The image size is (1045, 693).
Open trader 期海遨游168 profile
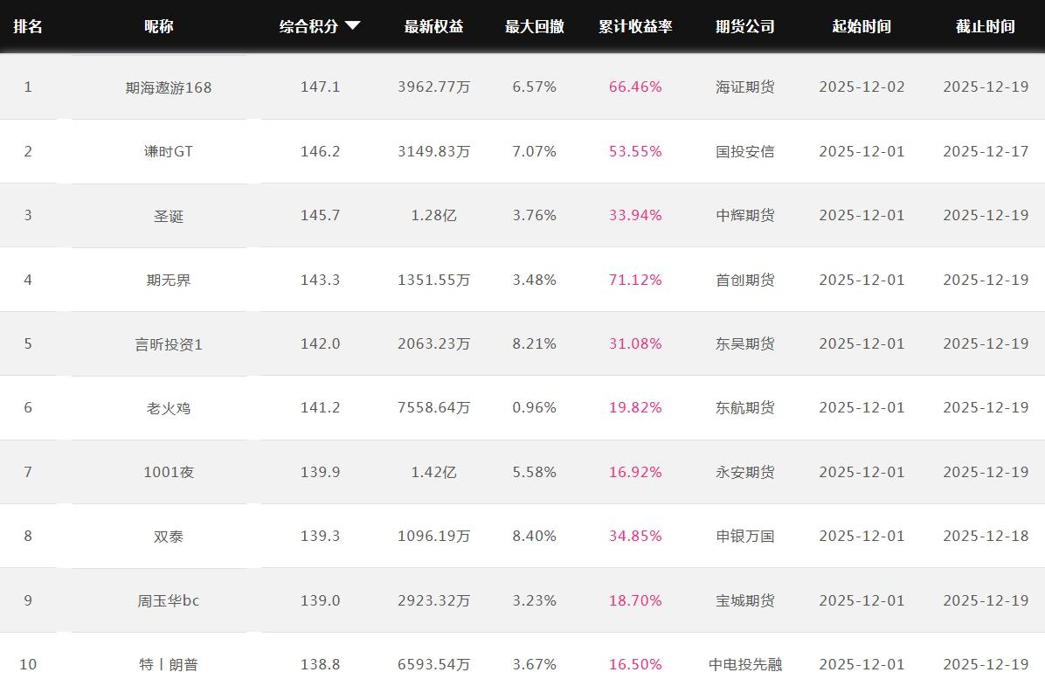[x=169, y=87]
